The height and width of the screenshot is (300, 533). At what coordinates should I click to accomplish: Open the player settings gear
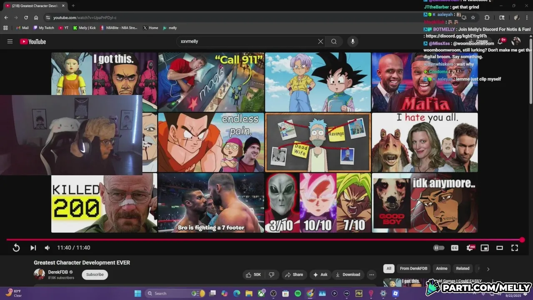470,247
